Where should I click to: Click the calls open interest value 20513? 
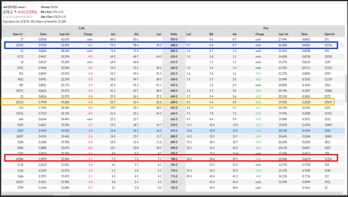(20, 102)
